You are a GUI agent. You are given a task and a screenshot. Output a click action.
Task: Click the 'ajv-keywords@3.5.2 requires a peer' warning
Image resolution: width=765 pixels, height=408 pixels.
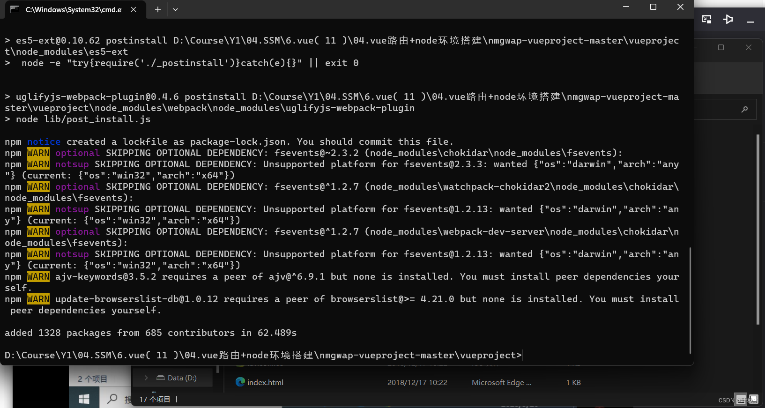click(342, 282)
